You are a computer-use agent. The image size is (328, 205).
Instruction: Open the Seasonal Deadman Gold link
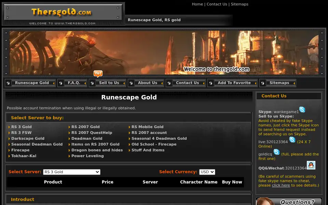[x=37, y=144]
